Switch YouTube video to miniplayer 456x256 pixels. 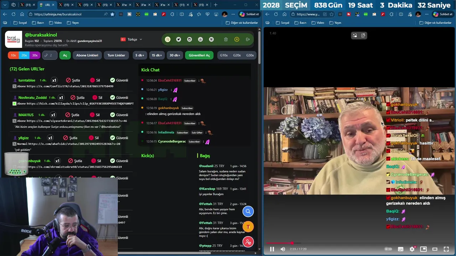423,249
